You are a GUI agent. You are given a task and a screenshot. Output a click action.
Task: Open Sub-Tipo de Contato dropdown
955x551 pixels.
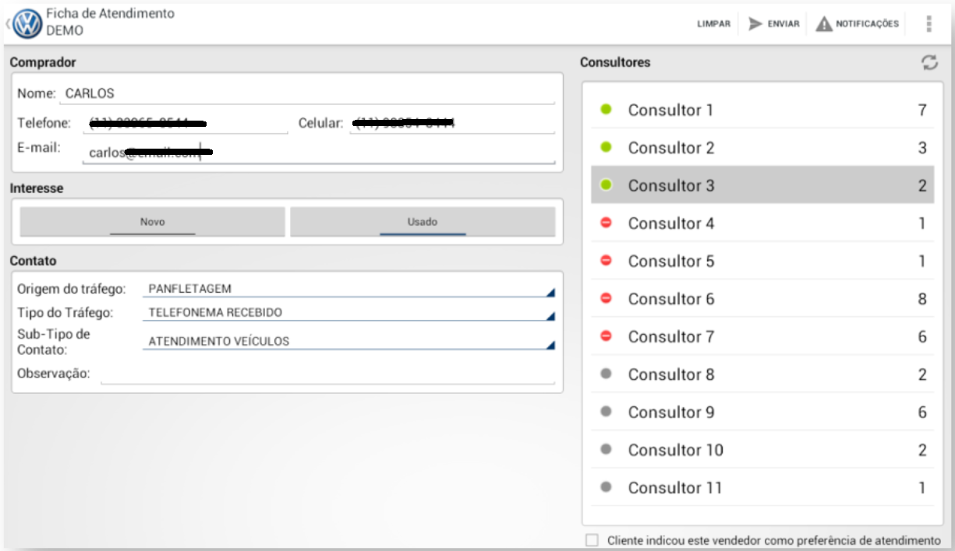pos(348,341)
